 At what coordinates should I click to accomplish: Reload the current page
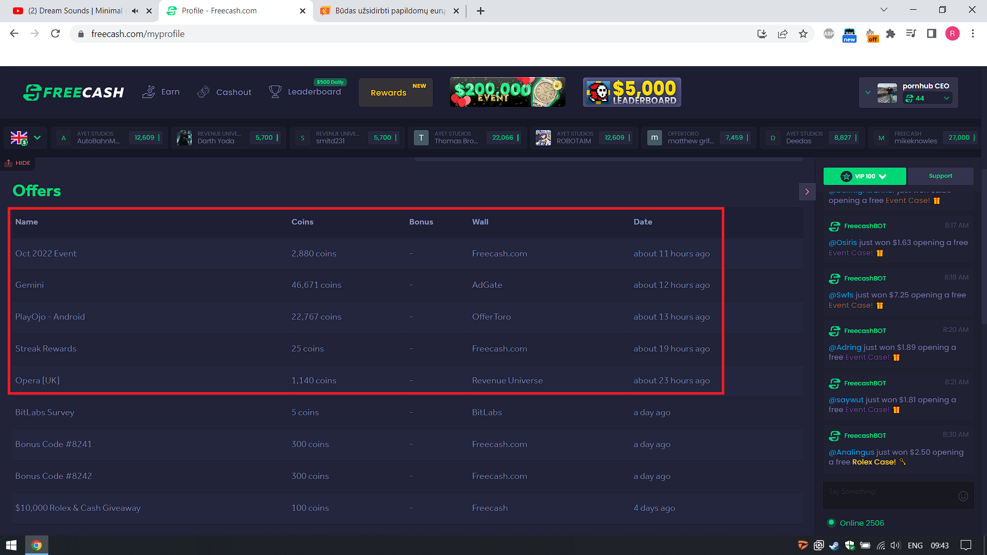[56, 34]
